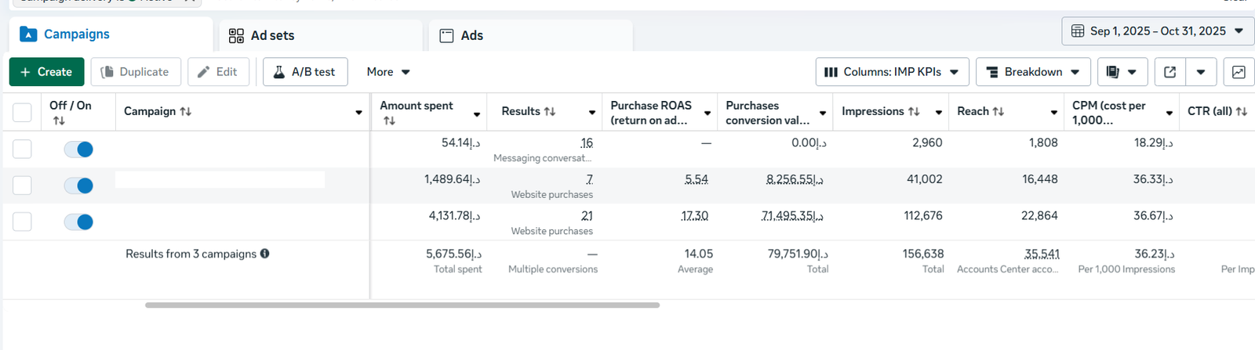Click the A/B test button
The image size is (1255, 350).
click(x=305, y=72)
